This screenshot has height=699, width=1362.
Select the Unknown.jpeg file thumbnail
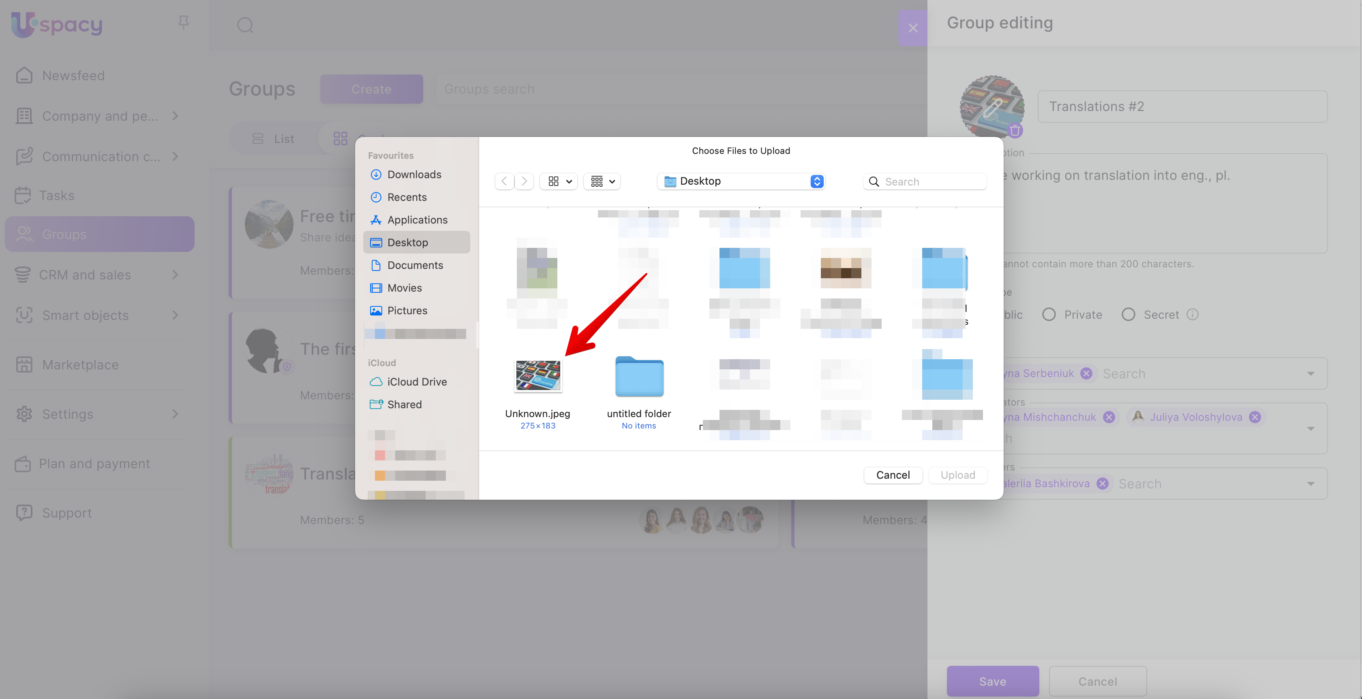[538, 376]
